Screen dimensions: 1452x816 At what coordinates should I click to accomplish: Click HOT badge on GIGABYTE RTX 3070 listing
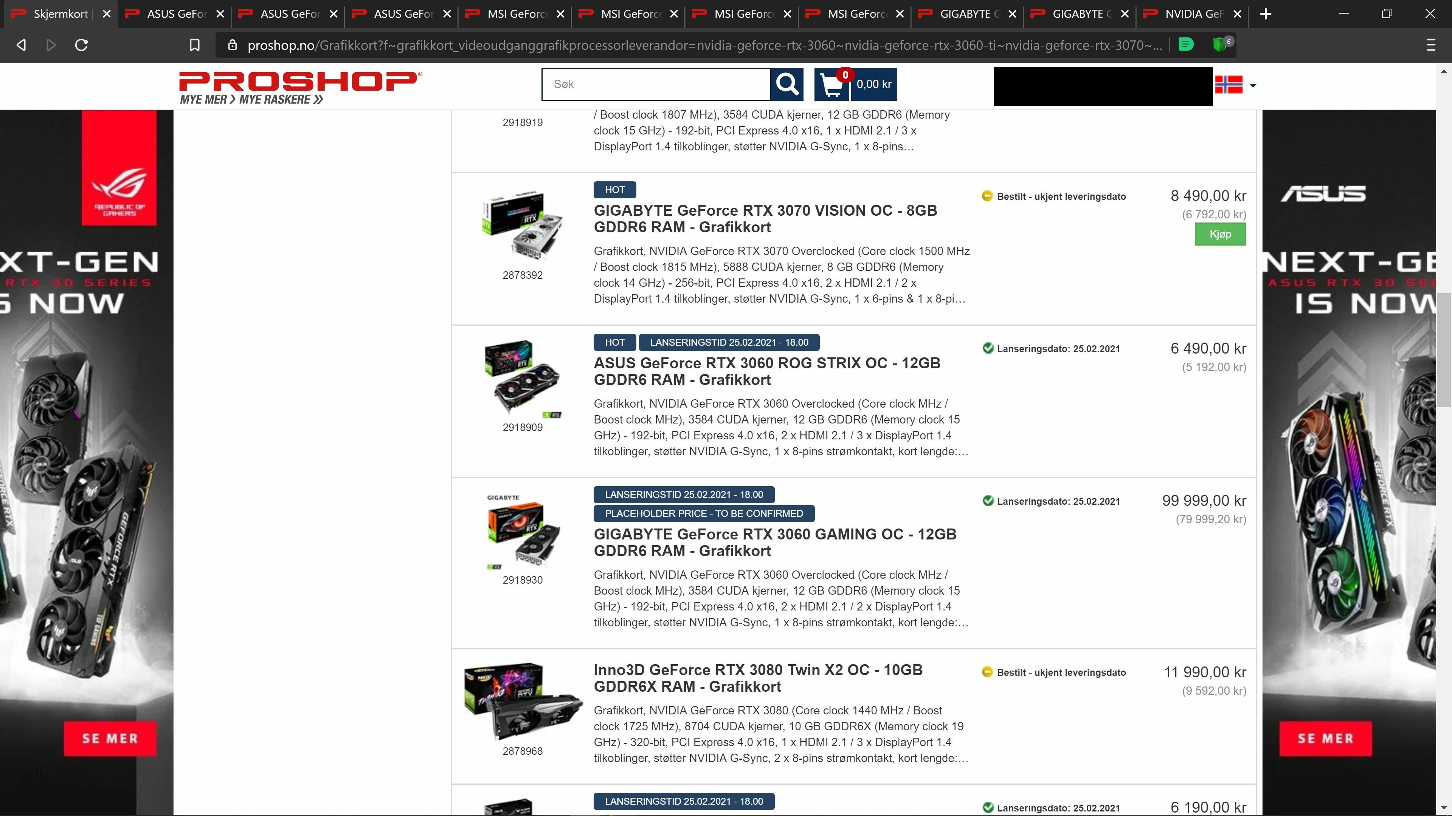point(614,190)
